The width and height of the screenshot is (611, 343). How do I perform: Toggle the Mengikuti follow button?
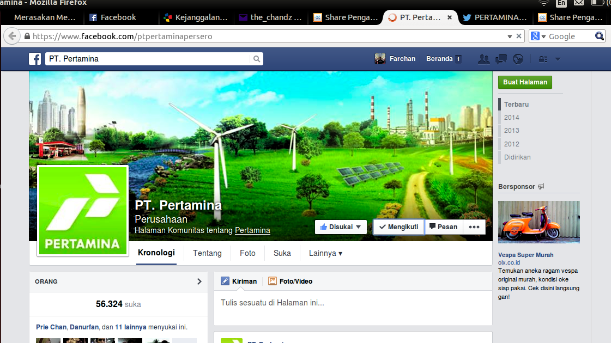[x=398, y=227]
